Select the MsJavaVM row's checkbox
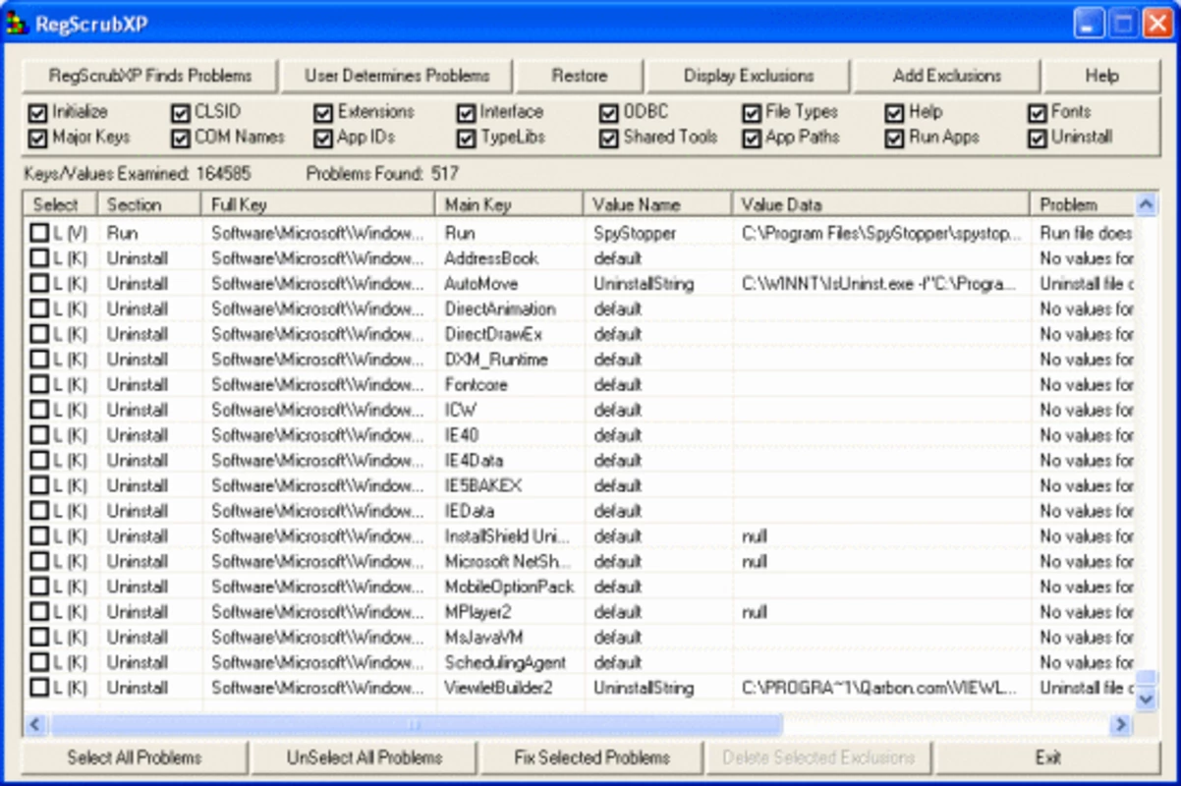Image resolution: width=1181 pixels, height=786 pixels. click(x=39, y=638)
